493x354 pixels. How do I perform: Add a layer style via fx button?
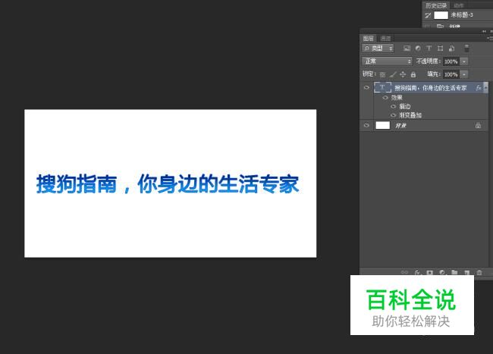tap(417, 272)
